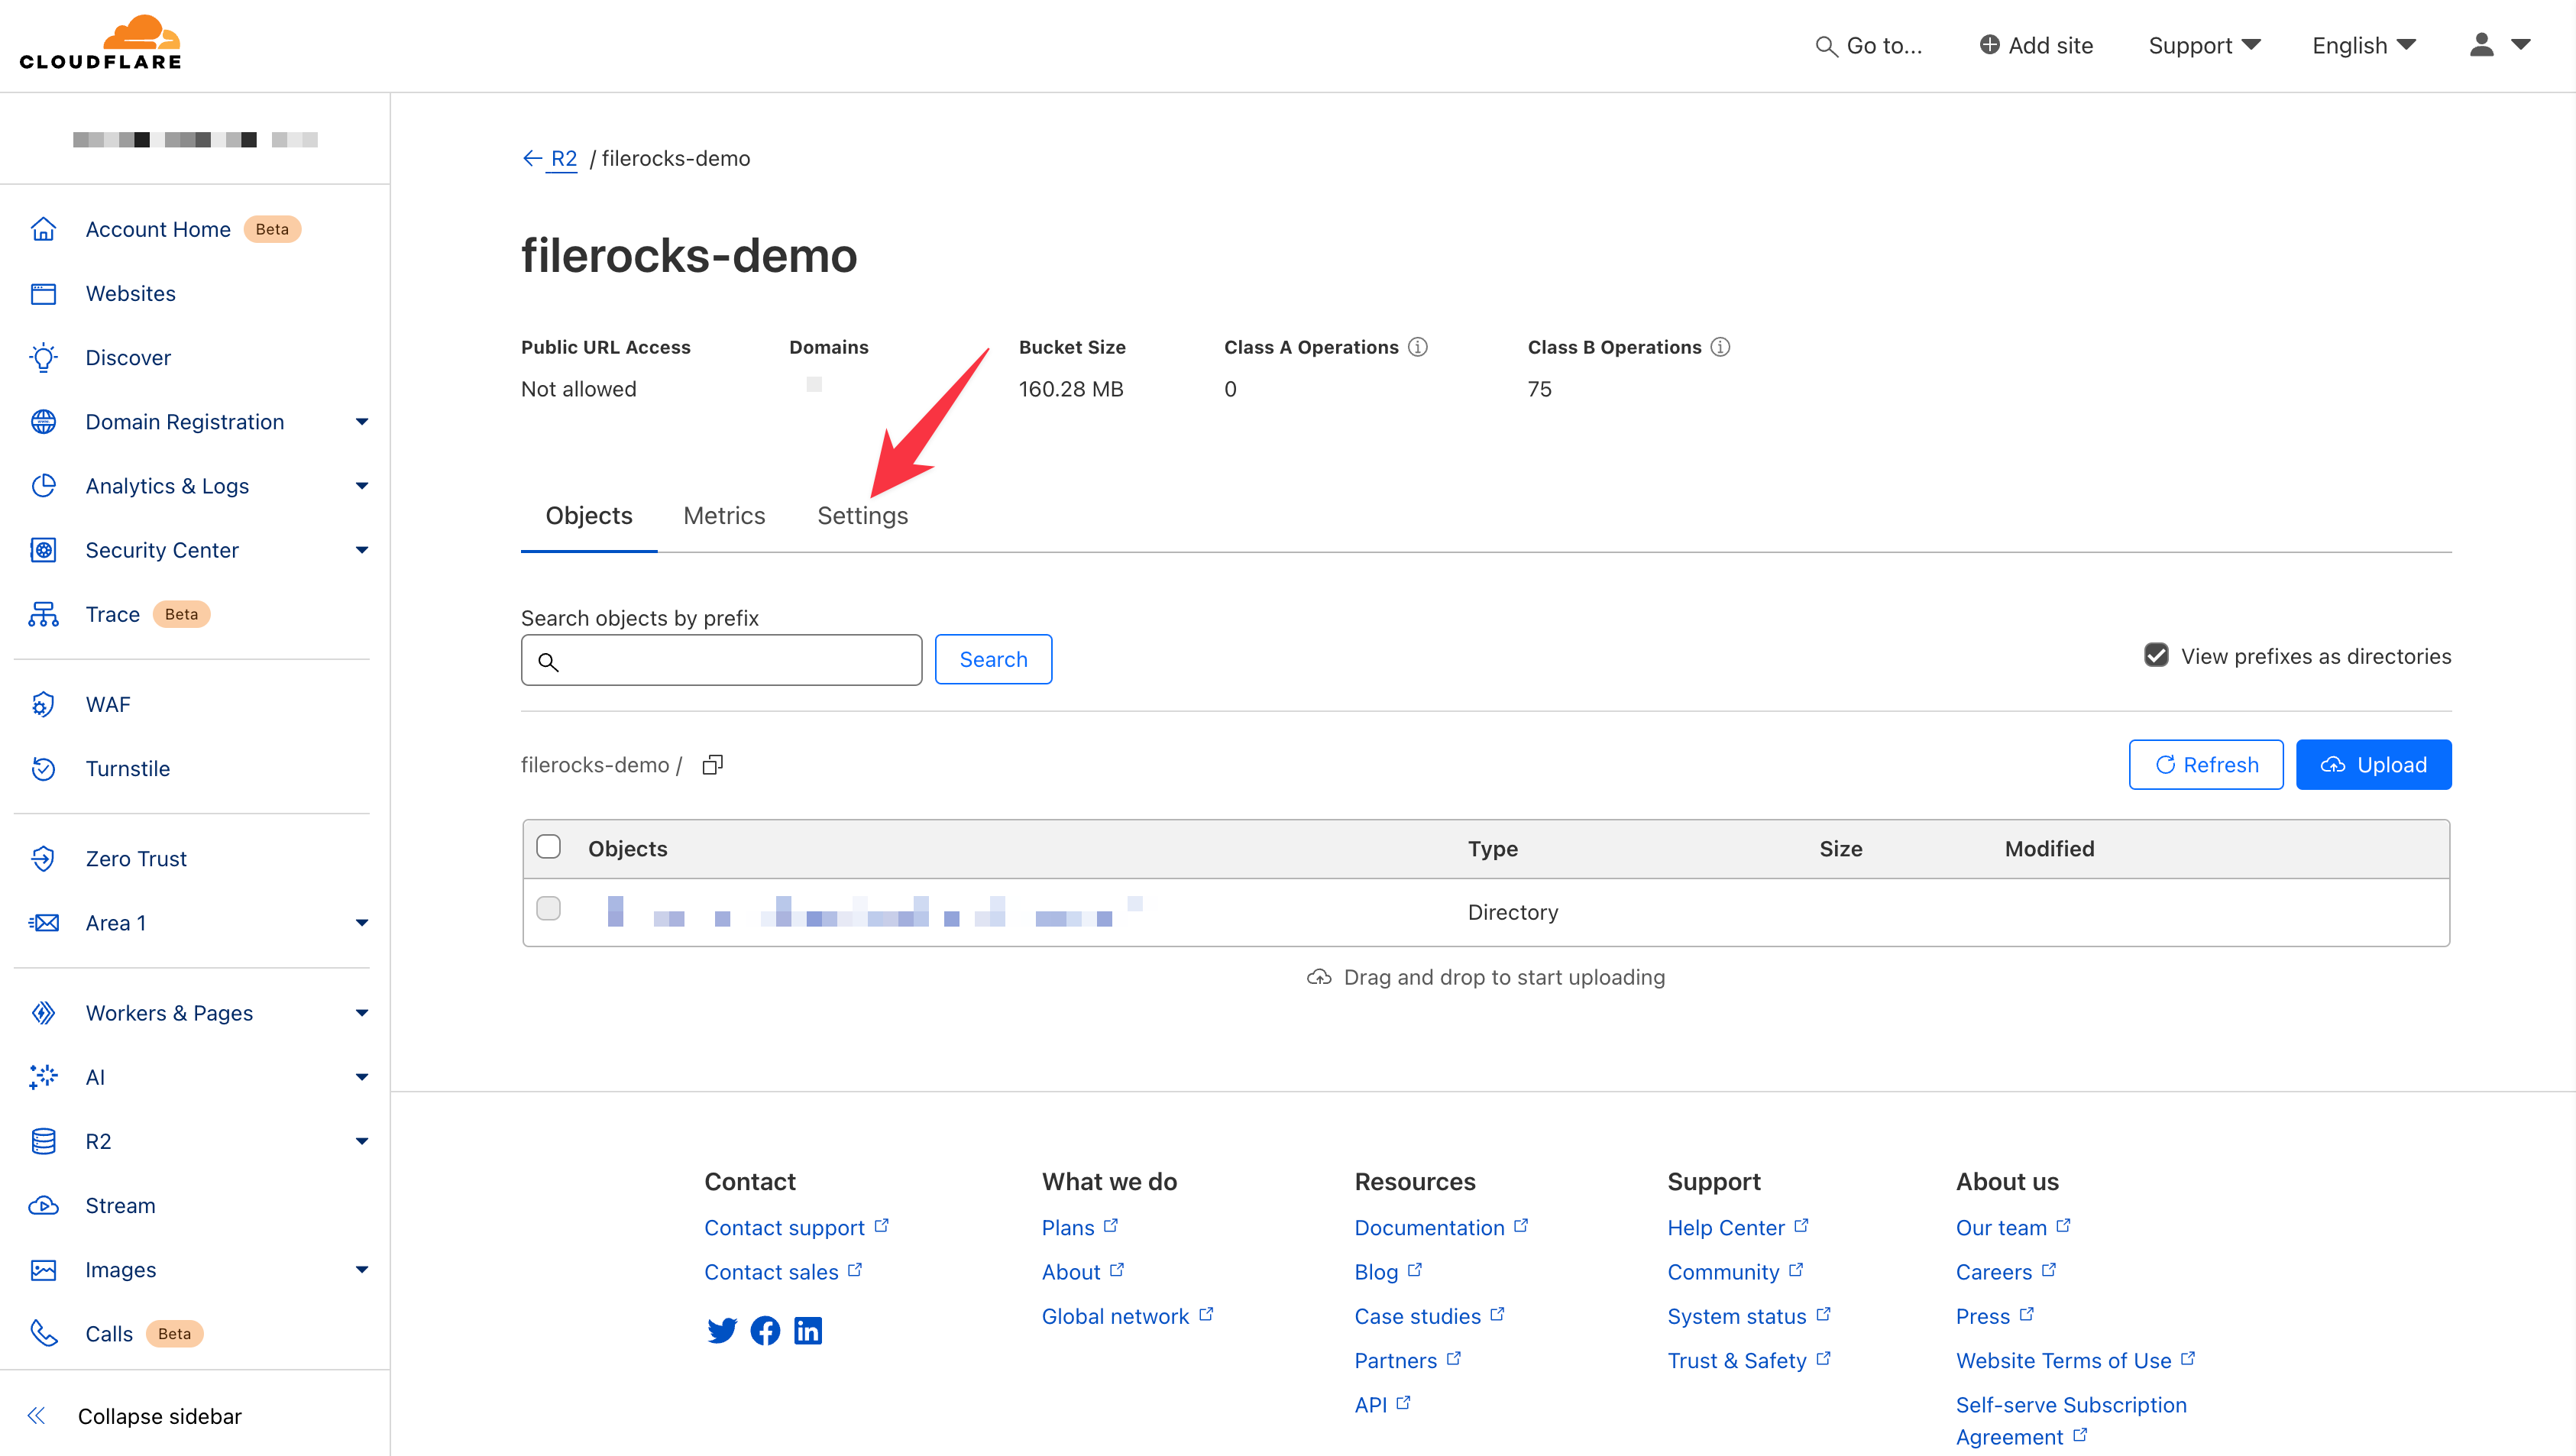Image resolution: width=2576 pixels, height=1456 pixels.
Task: Click the Discover lightbulb icon
Action: tap(43, 357)
